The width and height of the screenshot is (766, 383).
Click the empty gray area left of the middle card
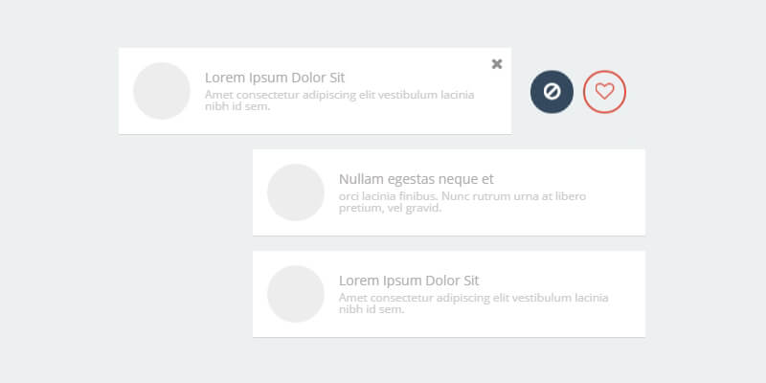click(x=182, y=192)
